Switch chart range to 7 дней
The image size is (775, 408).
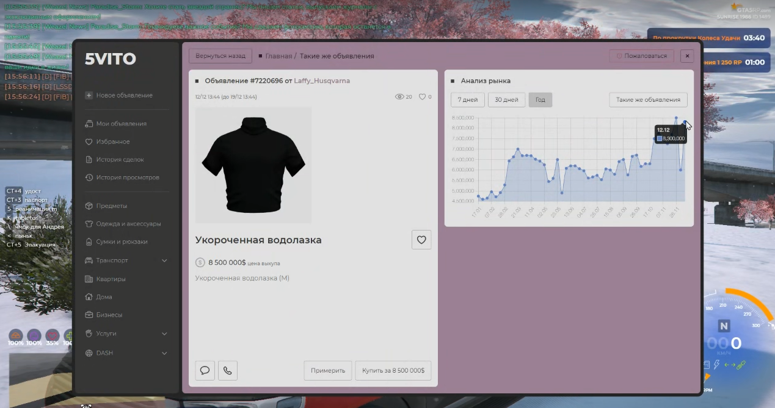click(x=468, y=100)
